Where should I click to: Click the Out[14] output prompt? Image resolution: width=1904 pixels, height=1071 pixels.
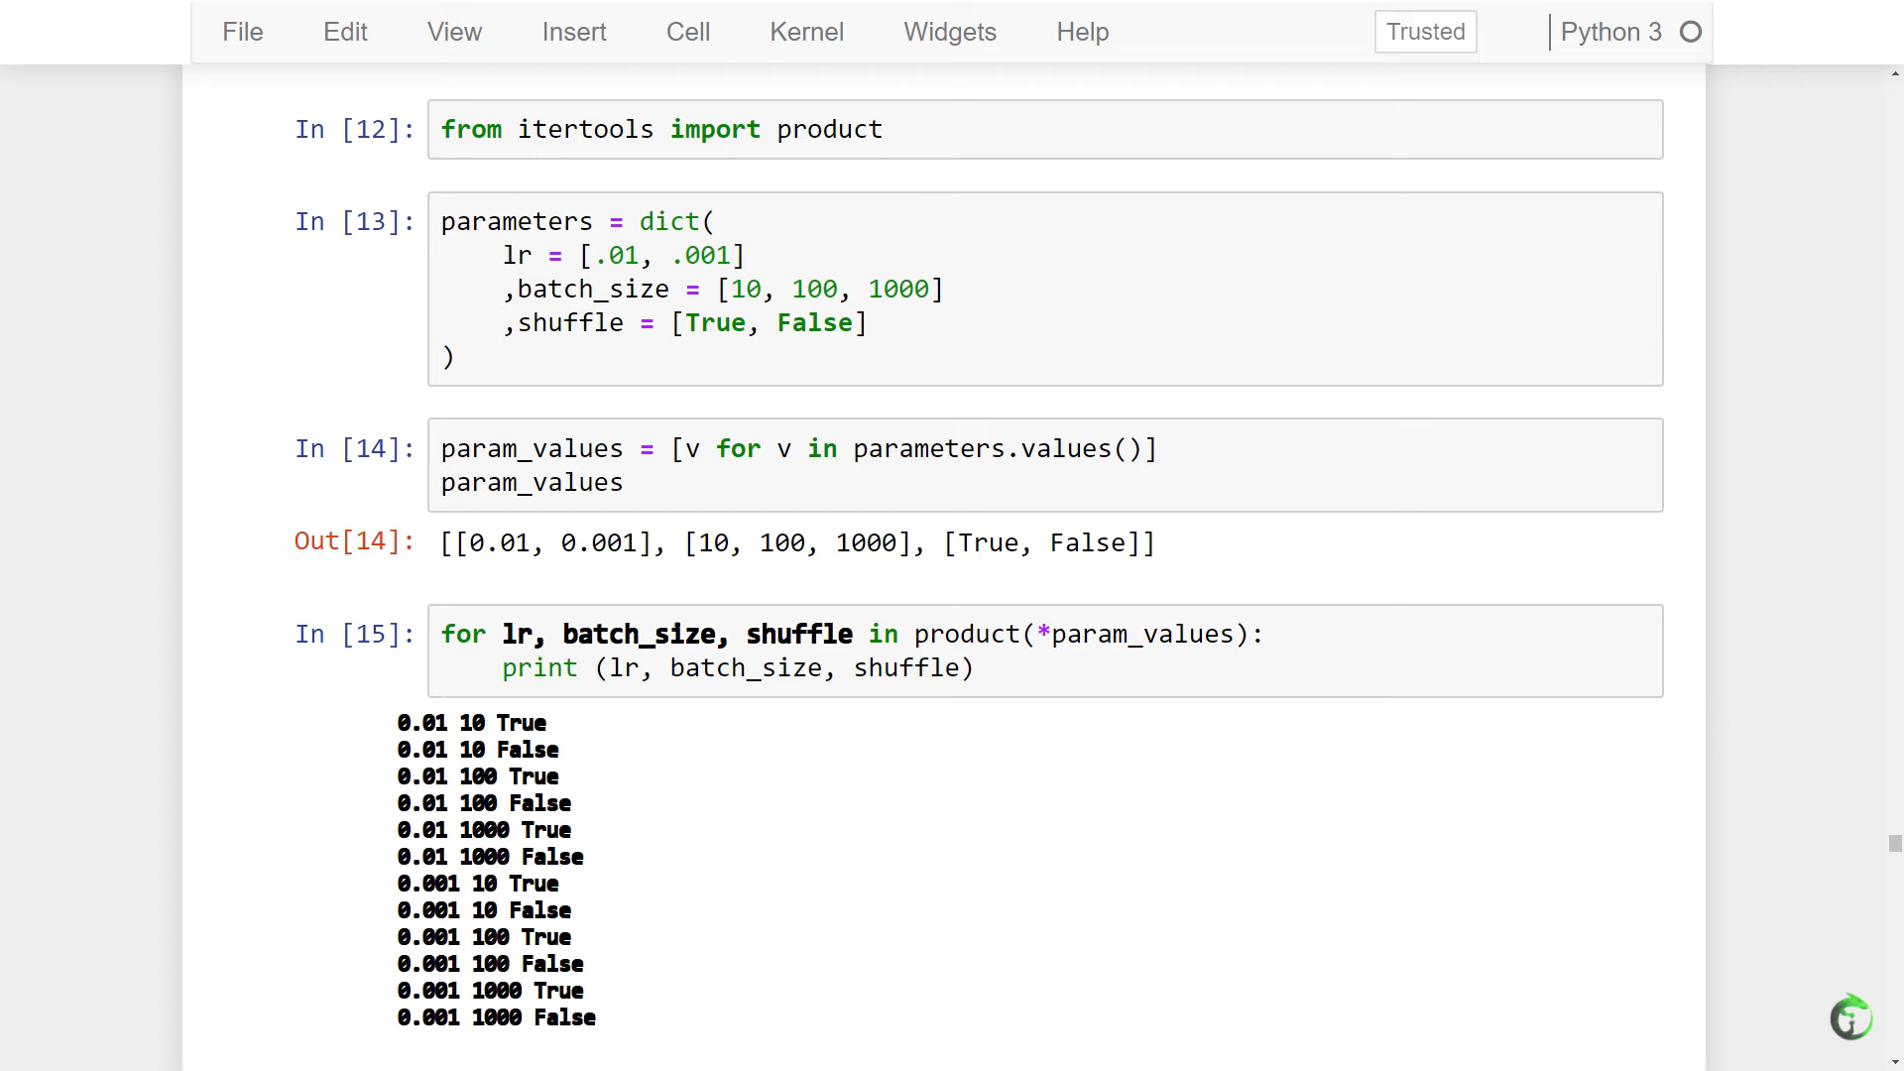point(354,541)
